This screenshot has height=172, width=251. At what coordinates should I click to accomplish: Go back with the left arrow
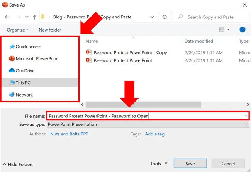(7, 17)
